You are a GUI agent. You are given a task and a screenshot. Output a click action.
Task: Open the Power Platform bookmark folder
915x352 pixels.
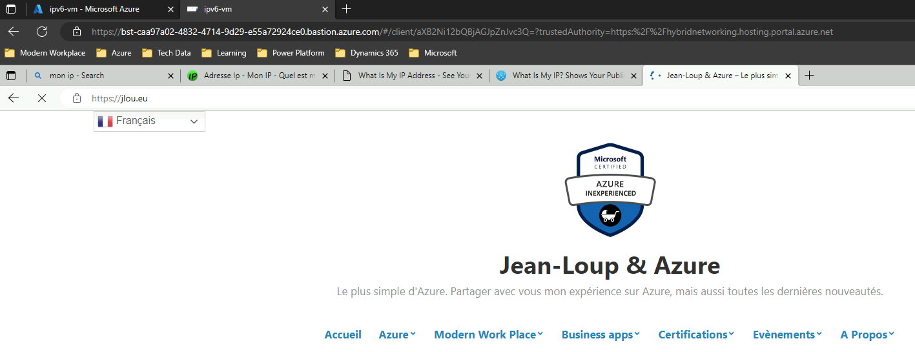click(x=291, y=53)
